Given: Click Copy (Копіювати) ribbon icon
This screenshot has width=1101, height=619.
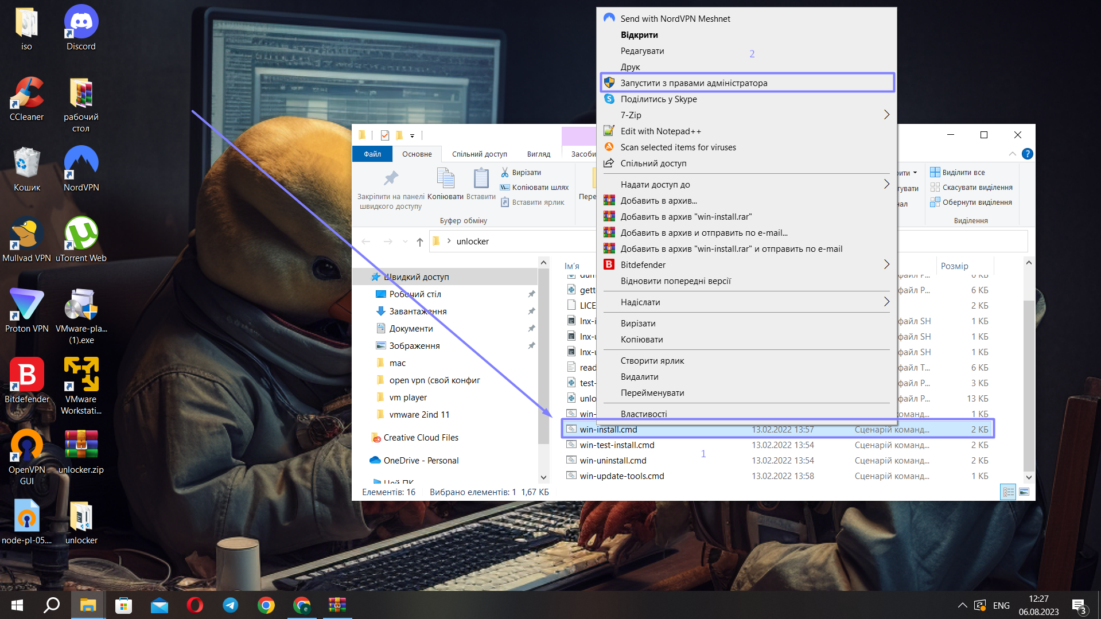Looking at the screenshot, I should click(x=445, y=184).
